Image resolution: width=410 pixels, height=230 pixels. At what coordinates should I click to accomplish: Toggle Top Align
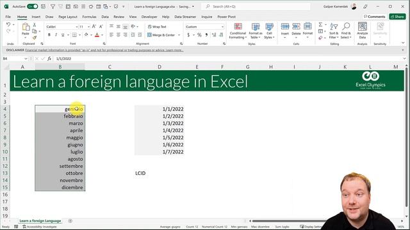pyautogui.click(x=111, y=27)
